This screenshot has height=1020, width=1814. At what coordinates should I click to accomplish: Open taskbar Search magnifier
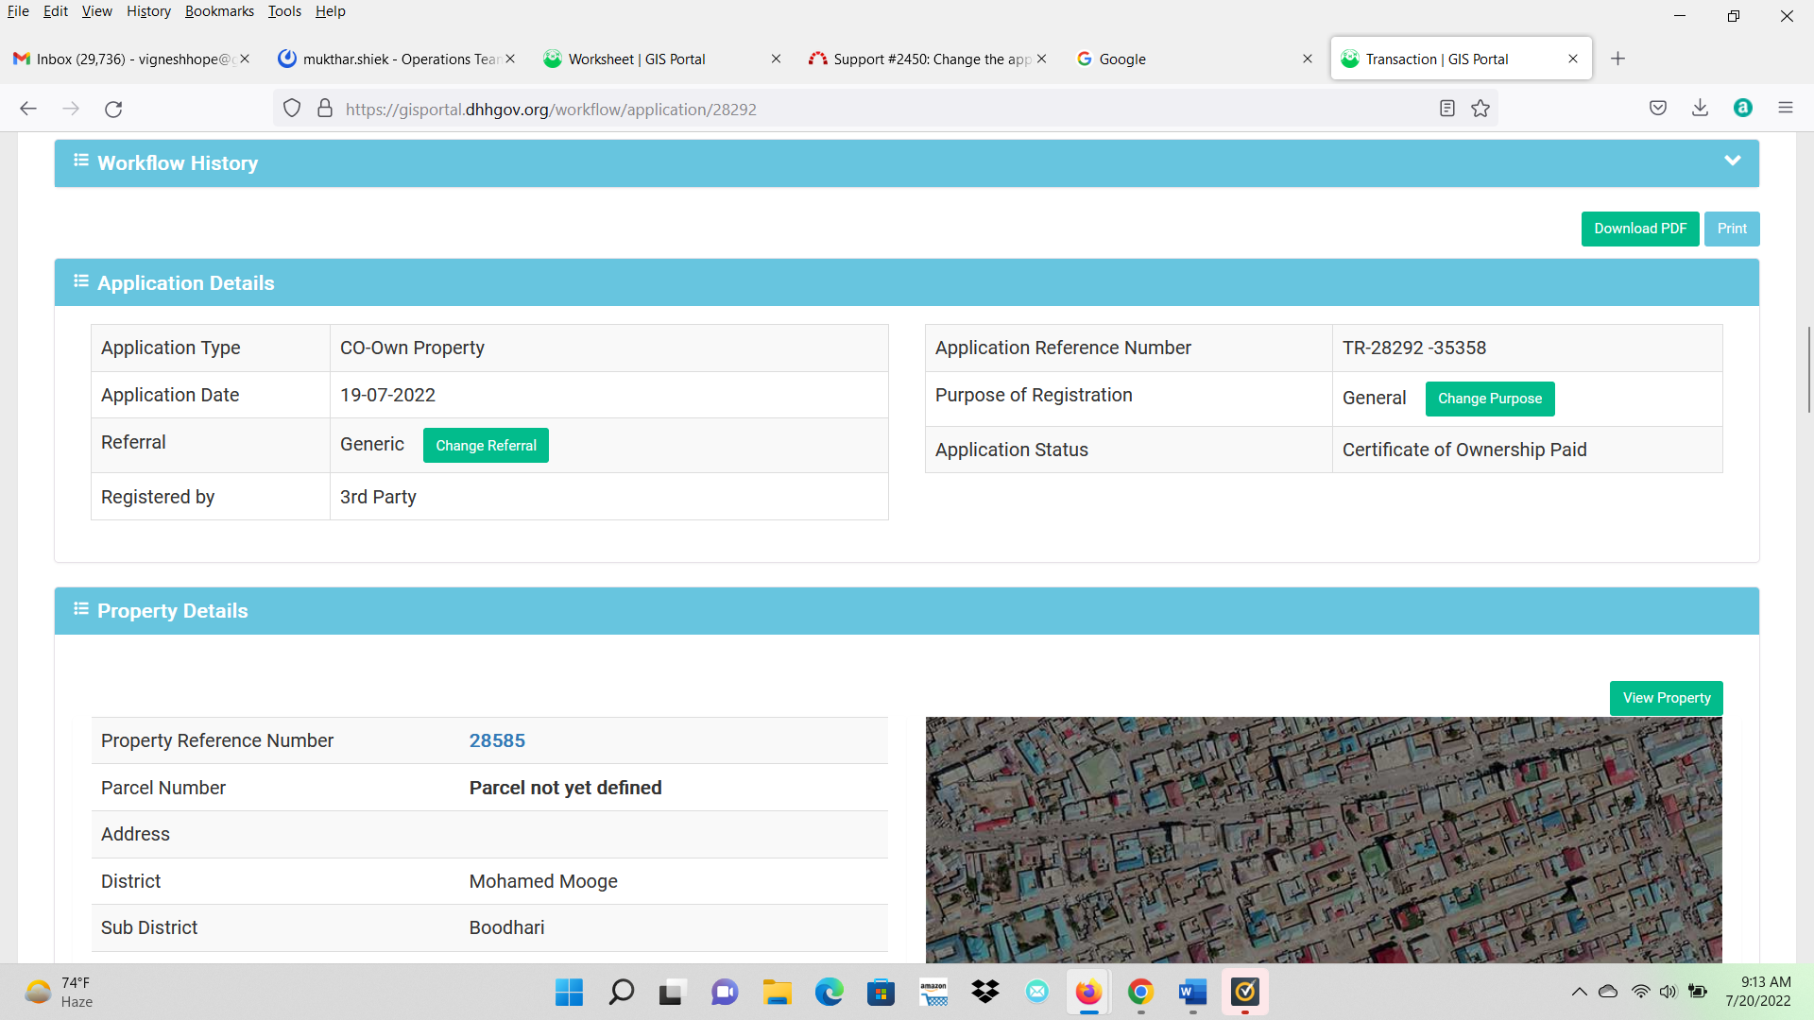pos(621,992)
